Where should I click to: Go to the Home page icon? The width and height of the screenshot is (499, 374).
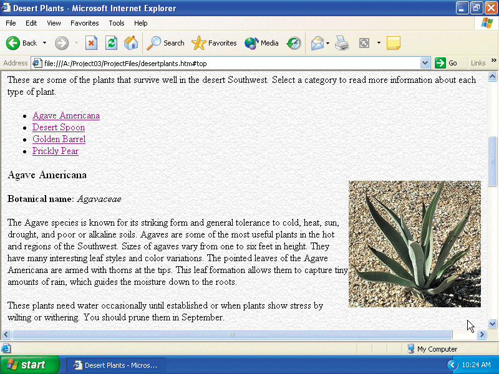coord(131,43)
